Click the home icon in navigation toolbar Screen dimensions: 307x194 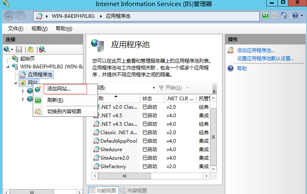(284, 16)
